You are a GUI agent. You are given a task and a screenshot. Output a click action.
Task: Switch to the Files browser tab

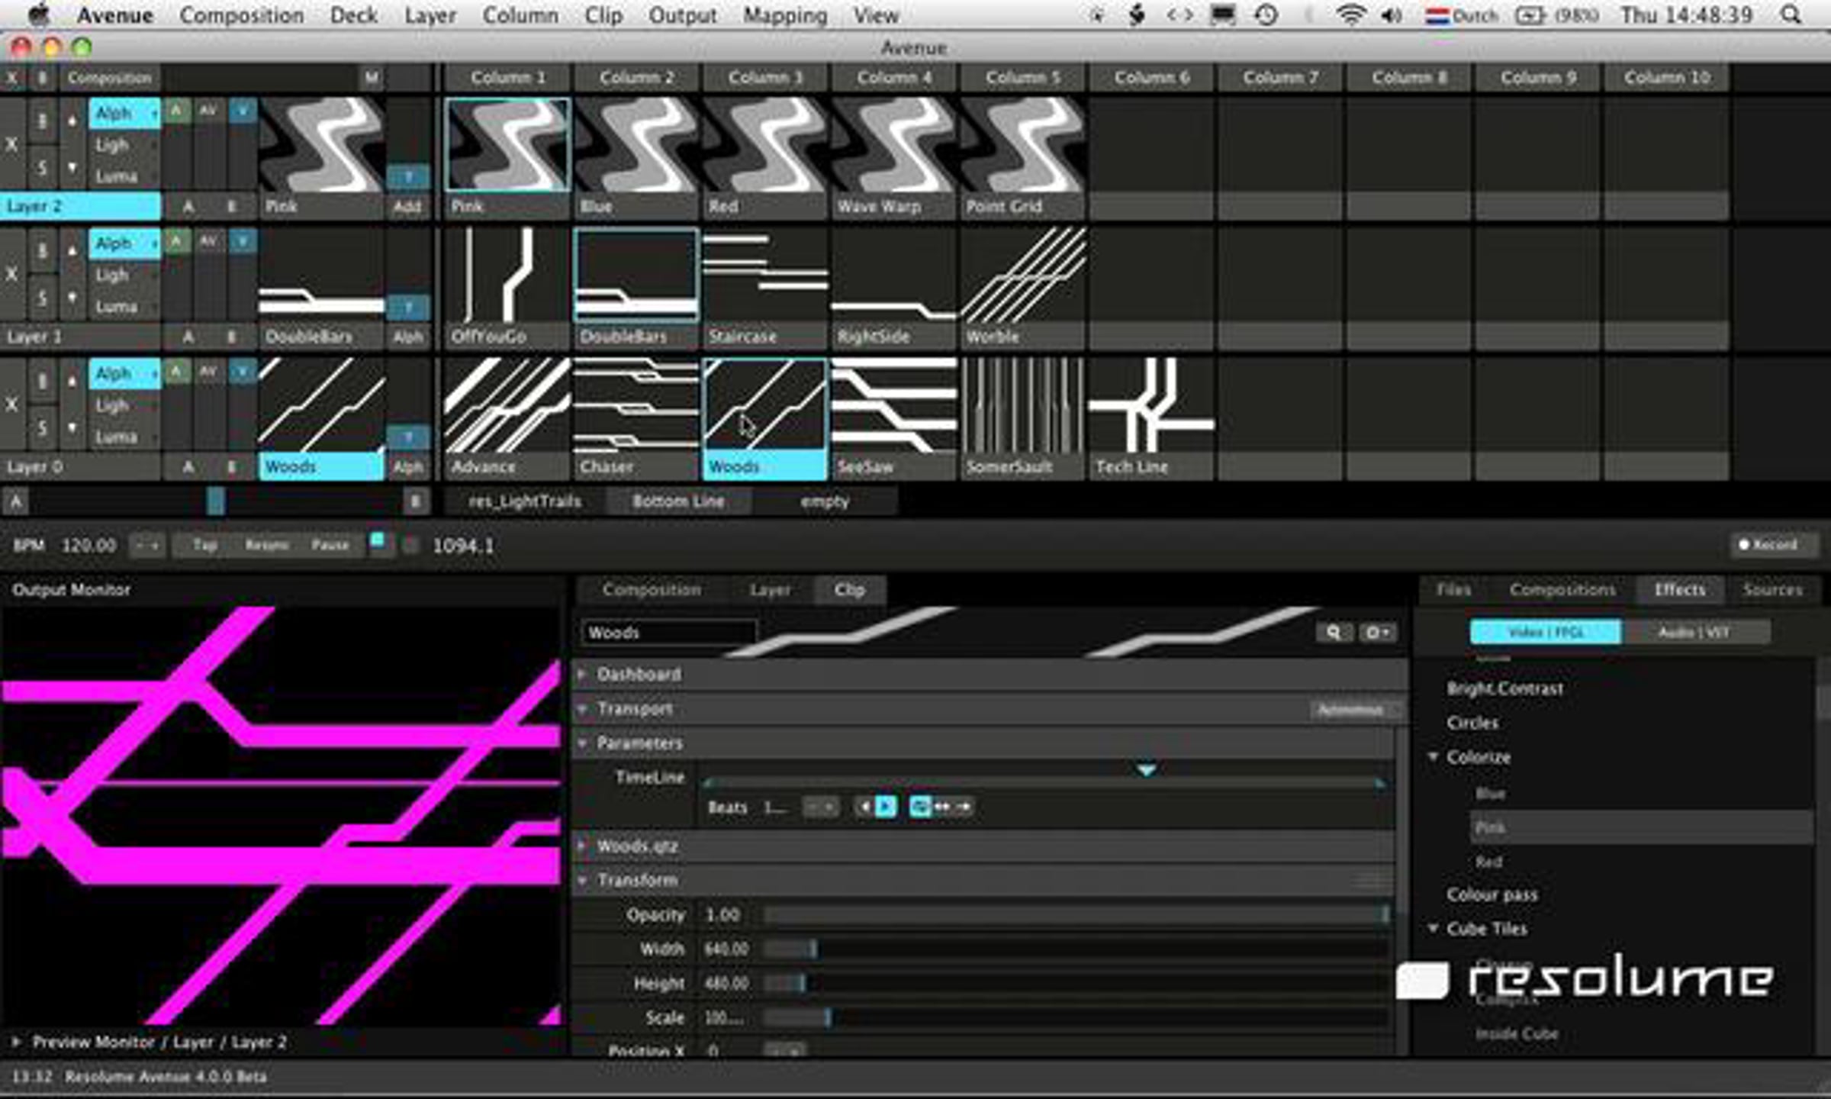(x=1453, y=590)
